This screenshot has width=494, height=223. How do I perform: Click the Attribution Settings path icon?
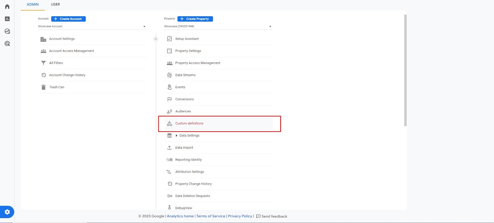pos(169,172)
